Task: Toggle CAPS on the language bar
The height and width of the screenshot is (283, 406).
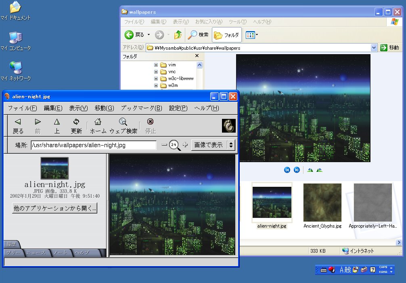Action: [383, 267]
